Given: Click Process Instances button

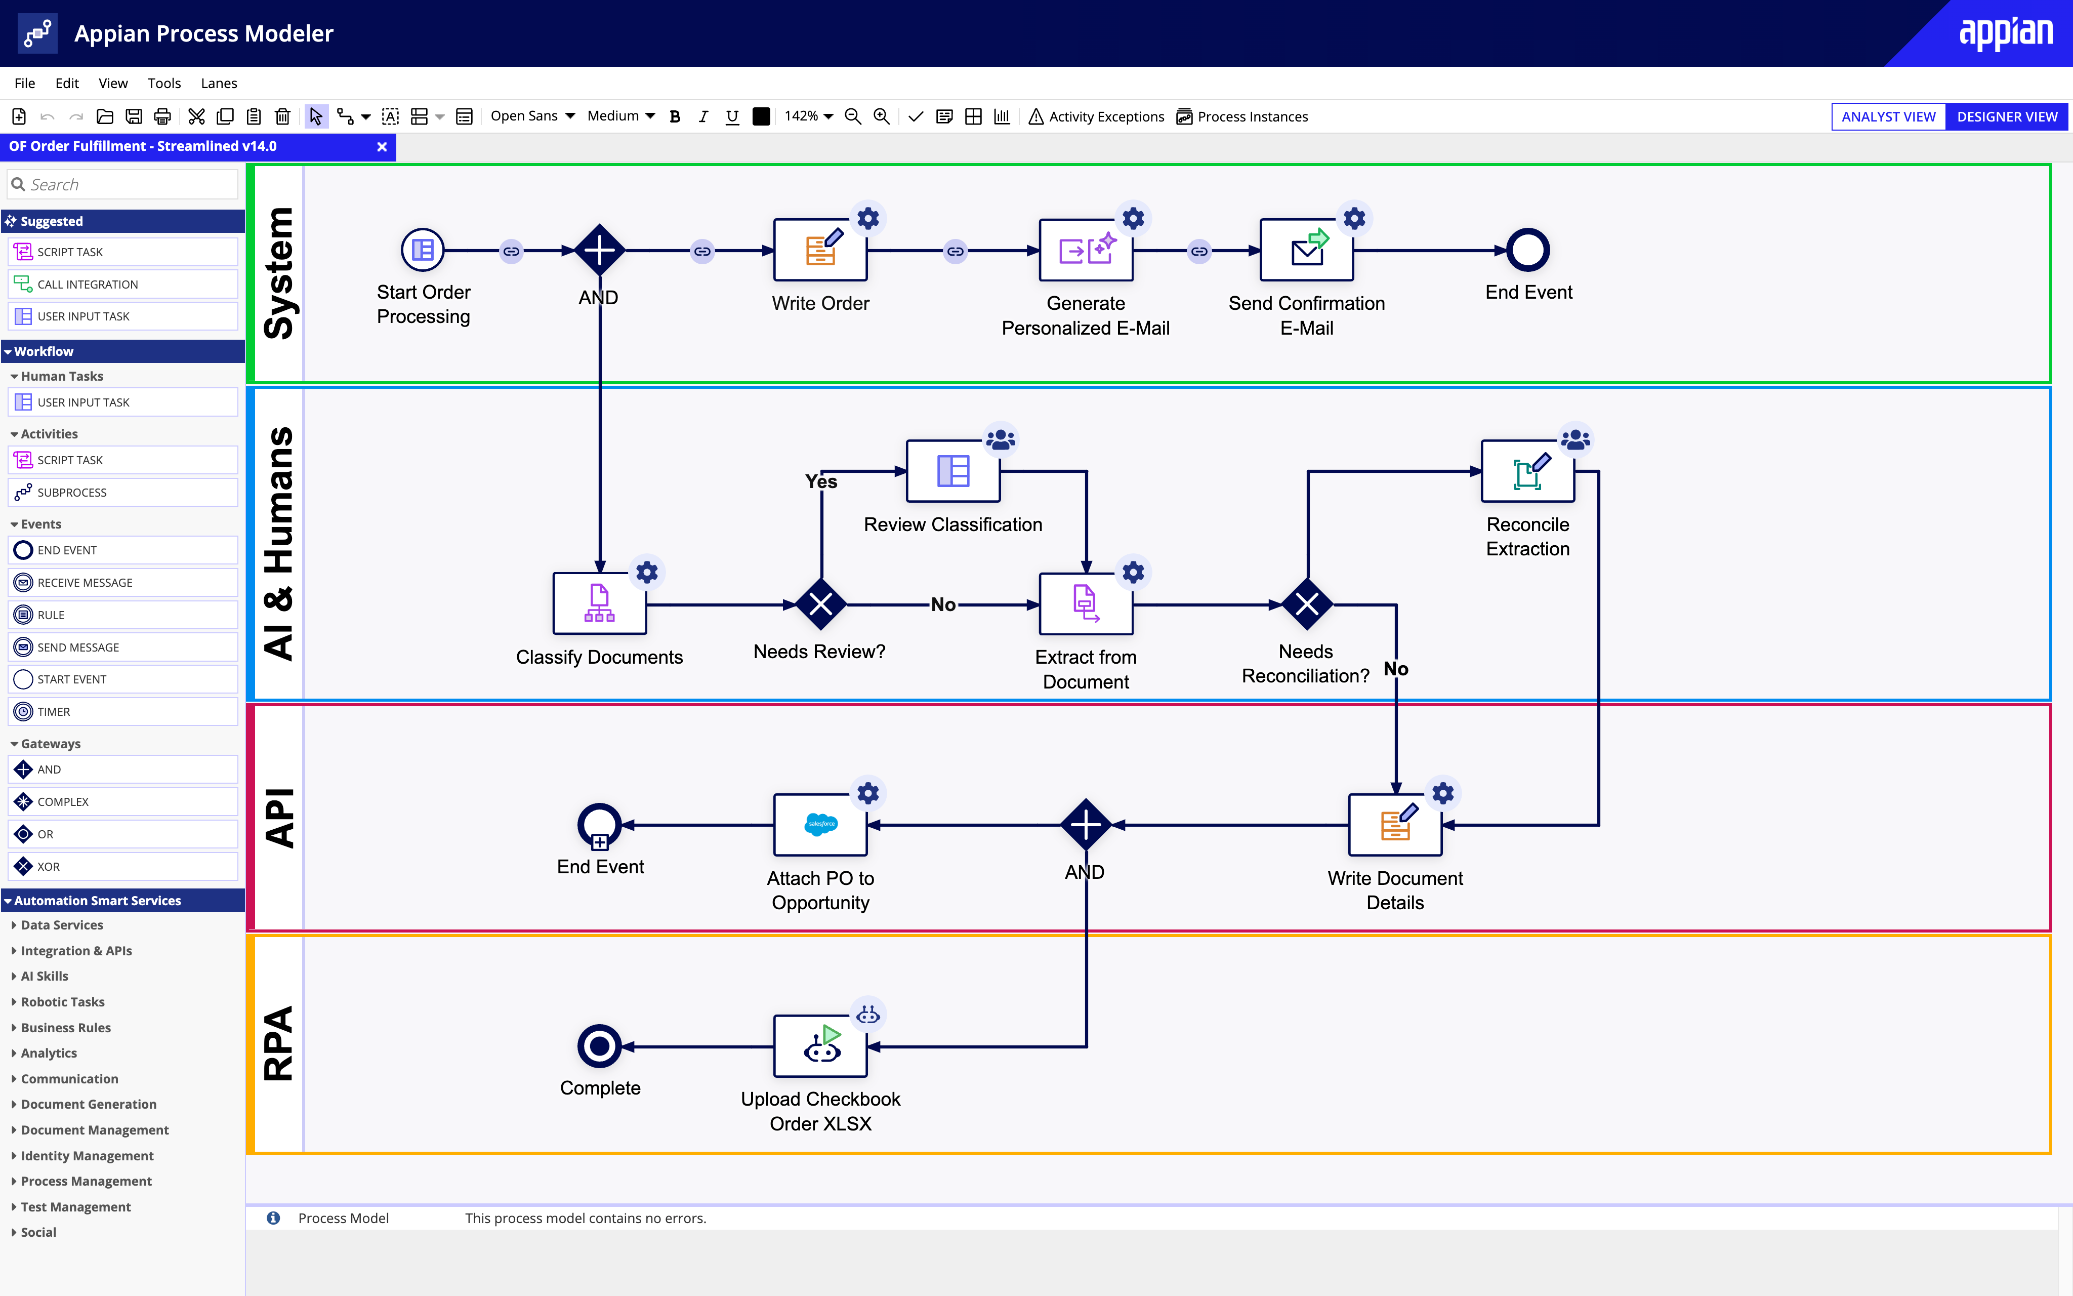Looking at the screenshot, I should point(1242,116).
